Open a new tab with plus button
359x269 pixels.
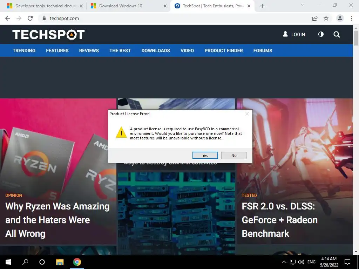tap(262, 6)
